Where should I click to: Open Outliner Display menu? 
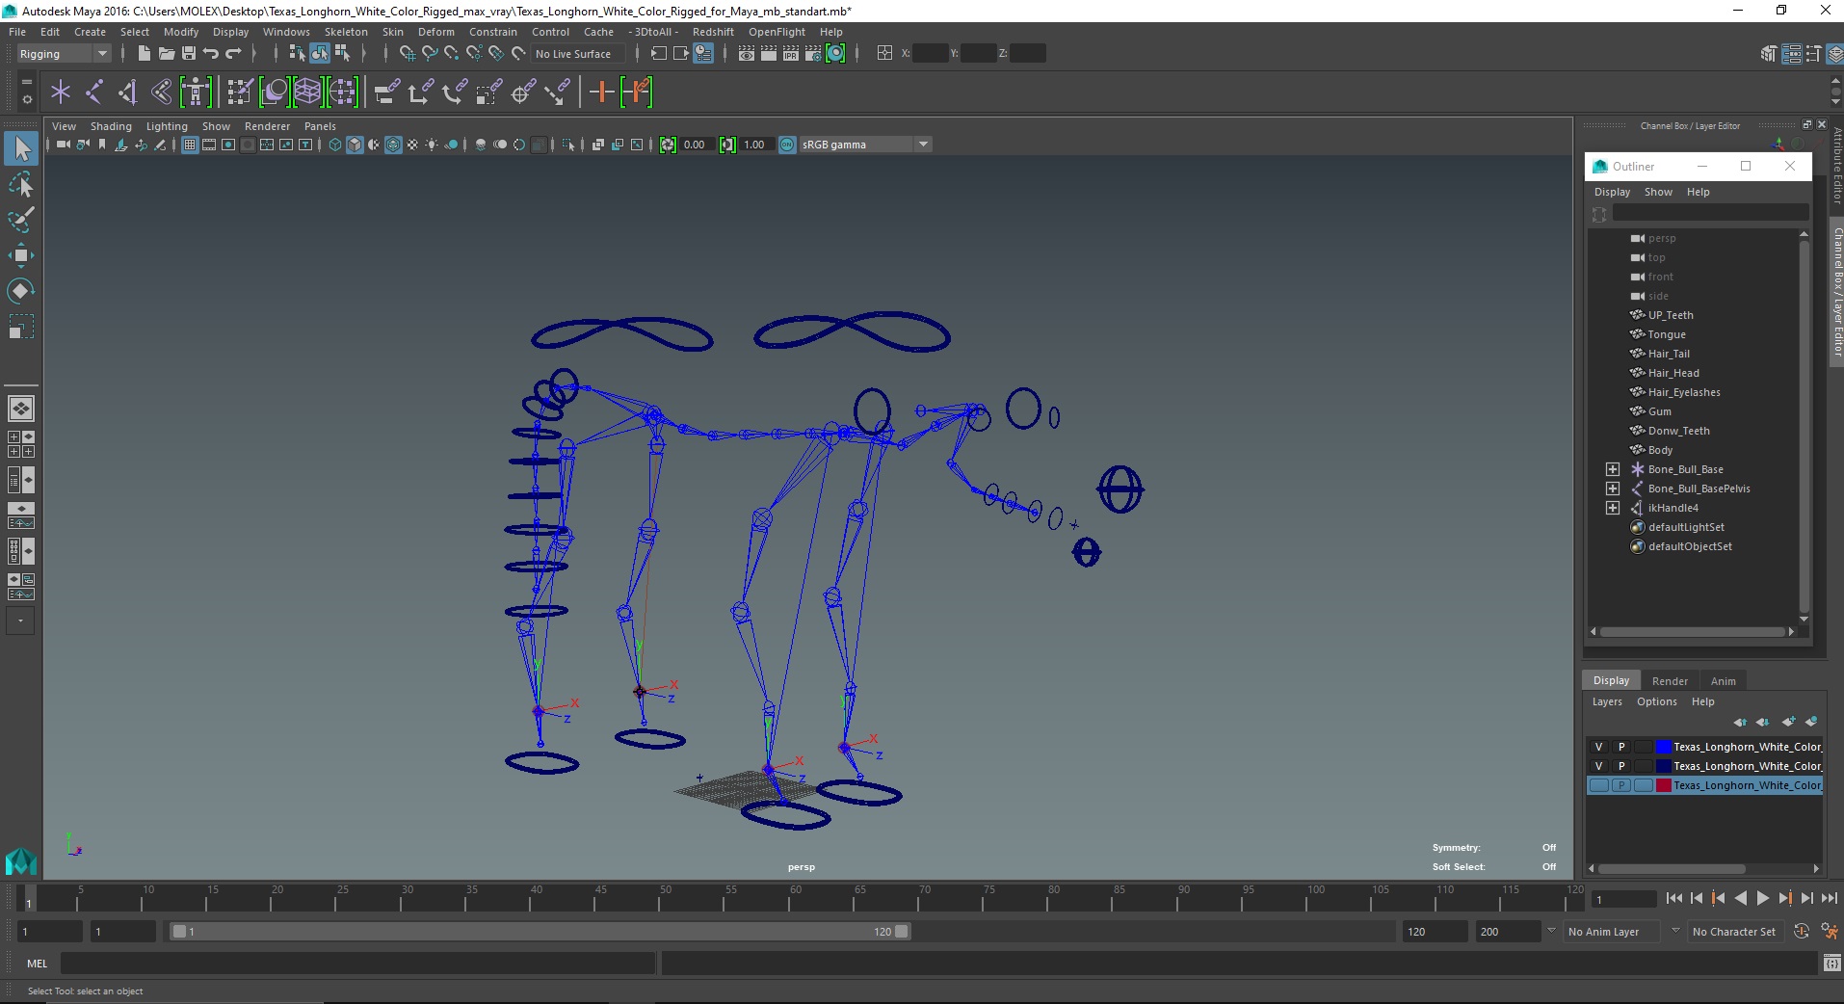click(1612, 192)
